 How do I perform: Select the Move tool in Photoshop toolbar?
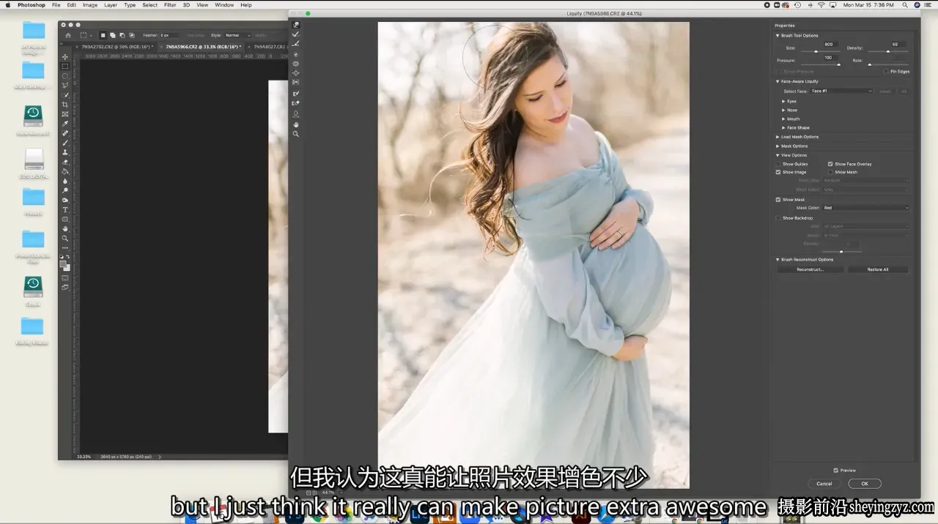[x=65, y=57]
